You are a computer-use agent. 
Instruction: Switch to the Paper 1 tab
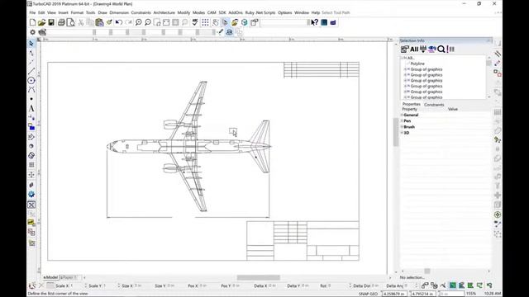[x=69, y=277]
